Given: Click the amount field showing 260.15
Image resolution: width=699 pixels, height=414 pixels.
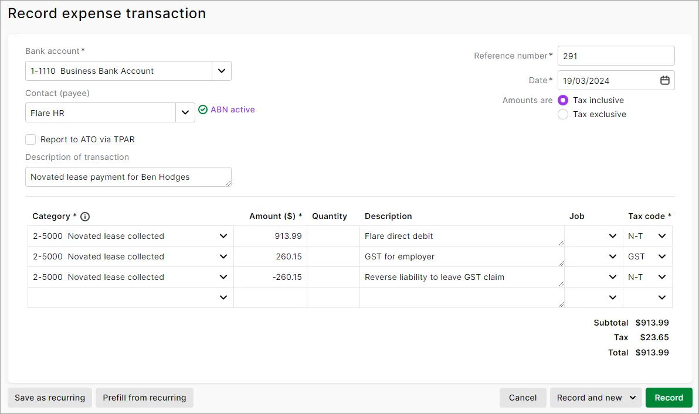Looking at the screenshot, I should [x=270, y=256].
